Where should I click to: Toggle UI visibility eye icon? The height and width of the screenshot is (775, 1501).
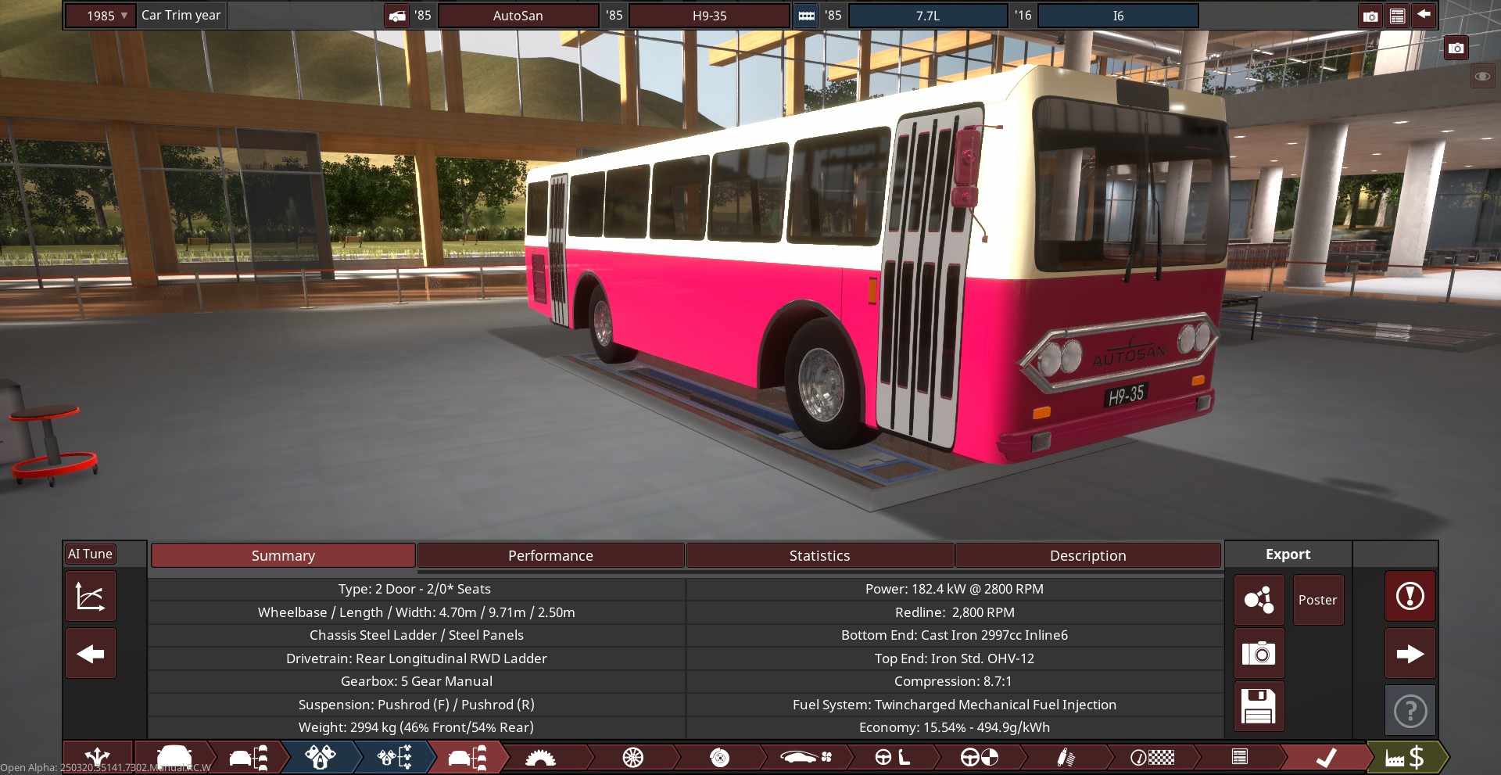[1482, 77]
